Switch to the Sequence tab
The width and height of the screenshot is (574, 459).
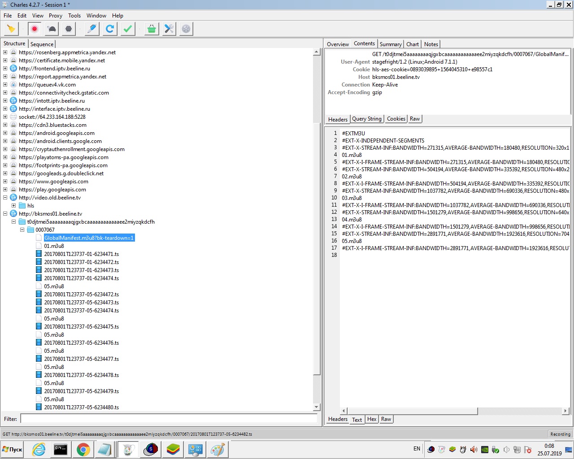[x=42, y=44]
